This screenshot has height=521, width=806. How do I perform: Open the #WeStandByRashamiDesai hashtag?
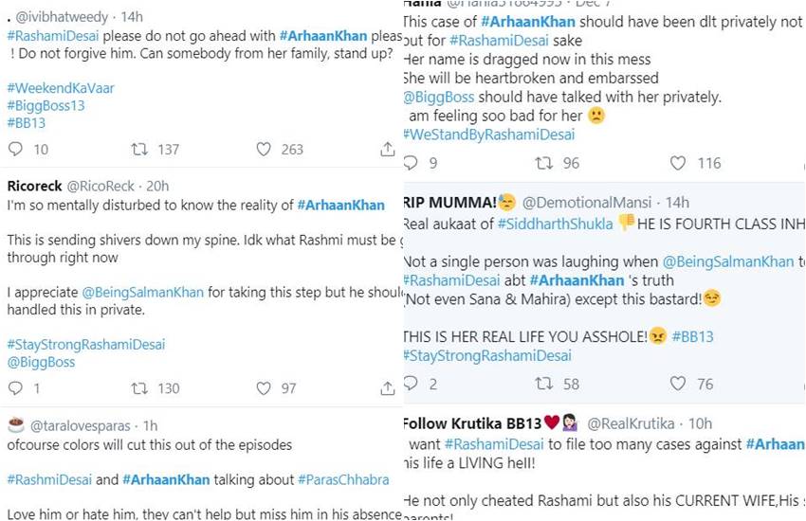click(x=489, y=135)
